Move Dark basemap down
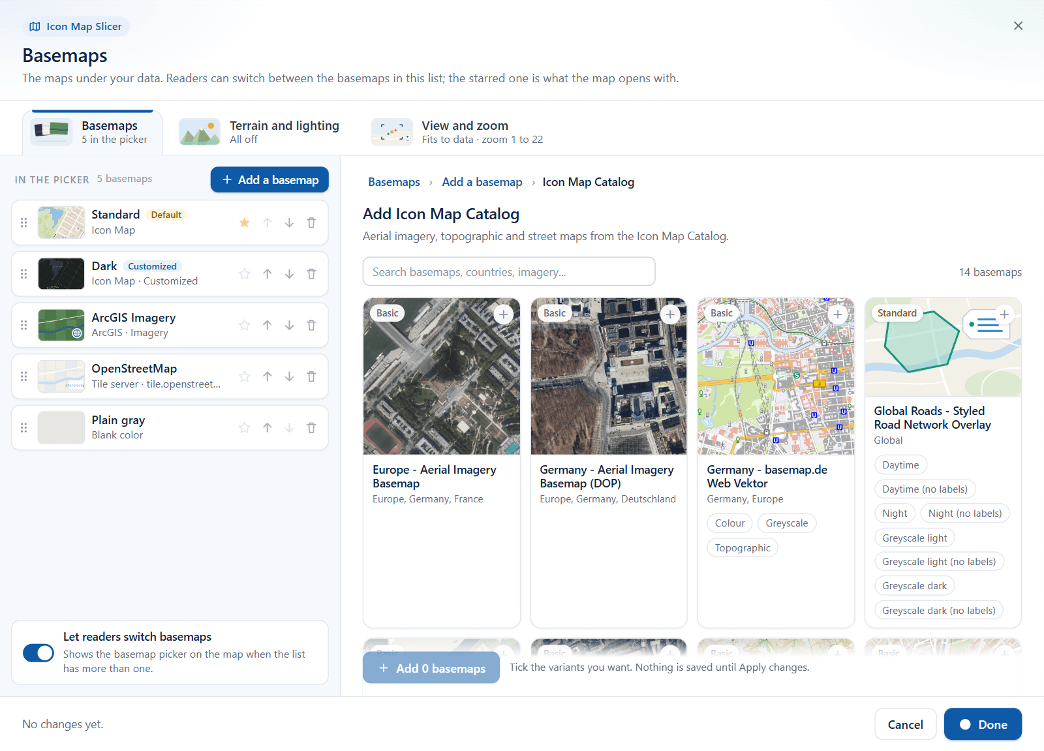 pos(289,274)
